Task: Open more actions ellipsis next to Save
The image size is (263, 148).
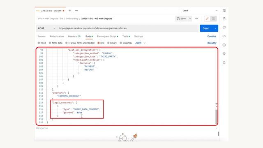Action: [x=196, y=18]
